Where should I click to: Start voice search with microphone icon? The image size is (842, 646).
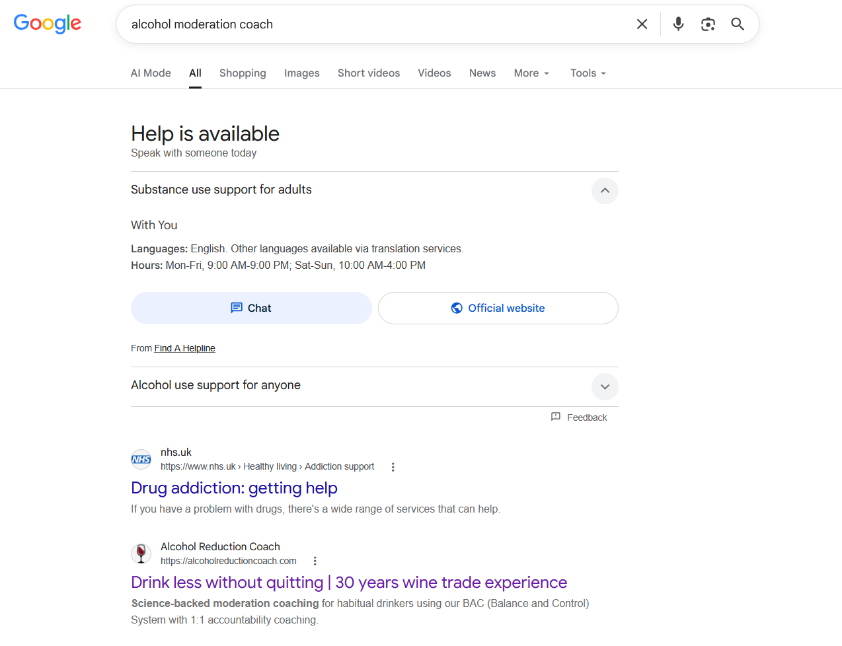click(678, 24)
